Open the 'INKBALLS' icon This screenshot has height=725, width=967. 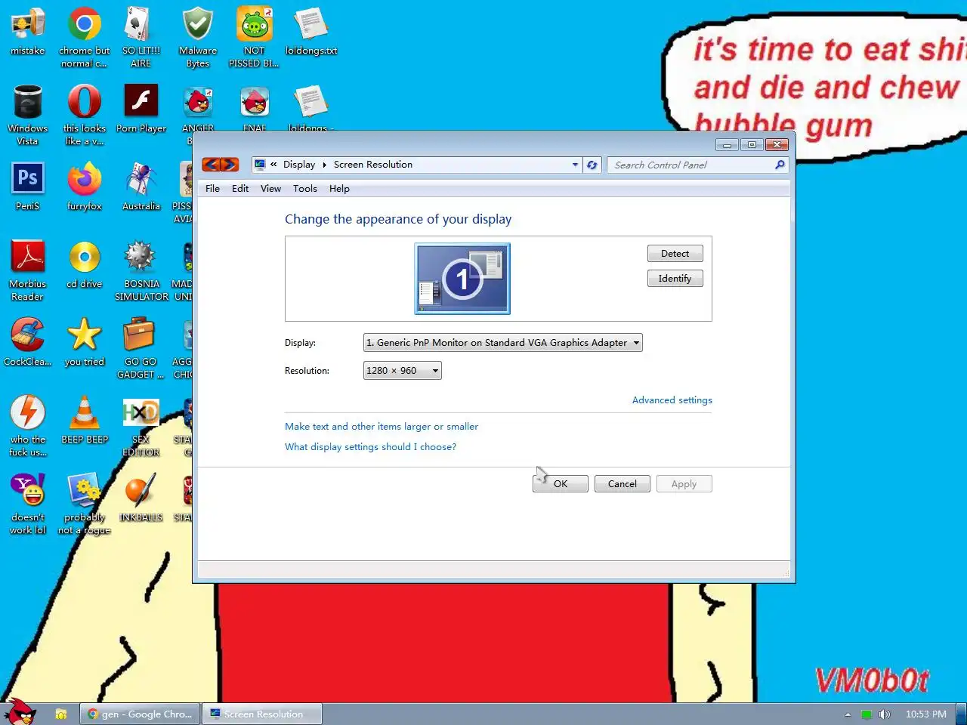click(141, 498)
